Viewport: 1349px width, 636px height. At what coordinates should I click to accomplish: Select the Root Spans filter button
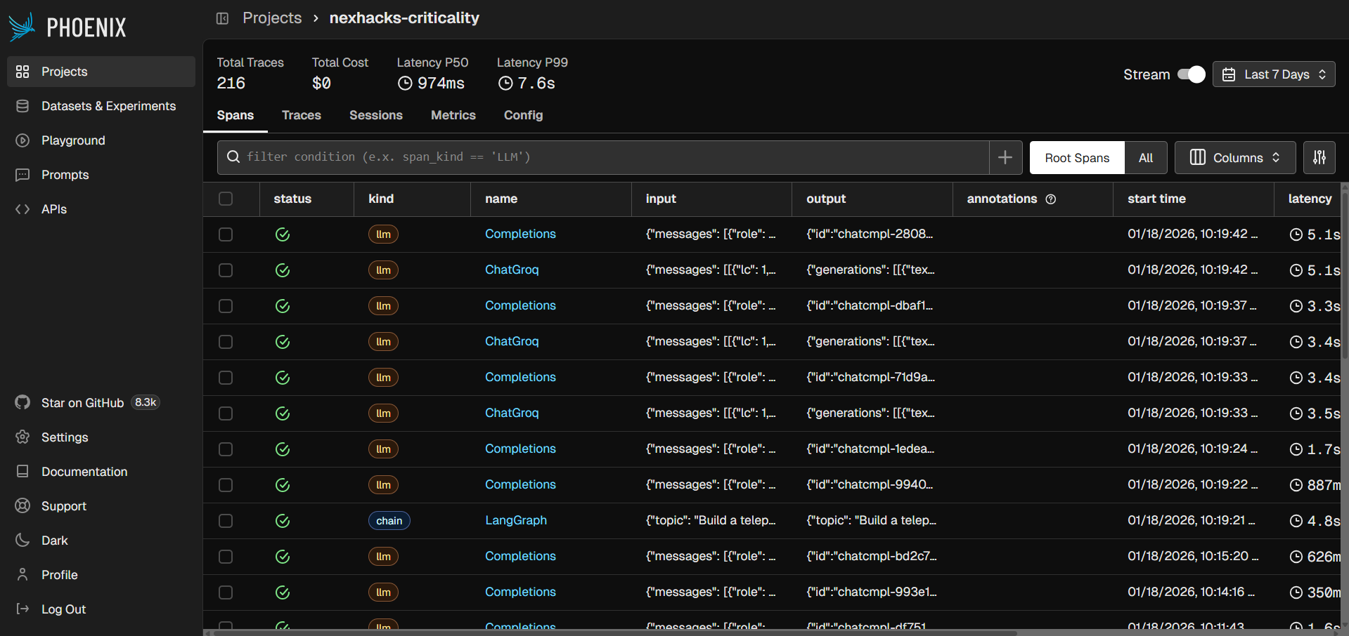click(1077, 158)
